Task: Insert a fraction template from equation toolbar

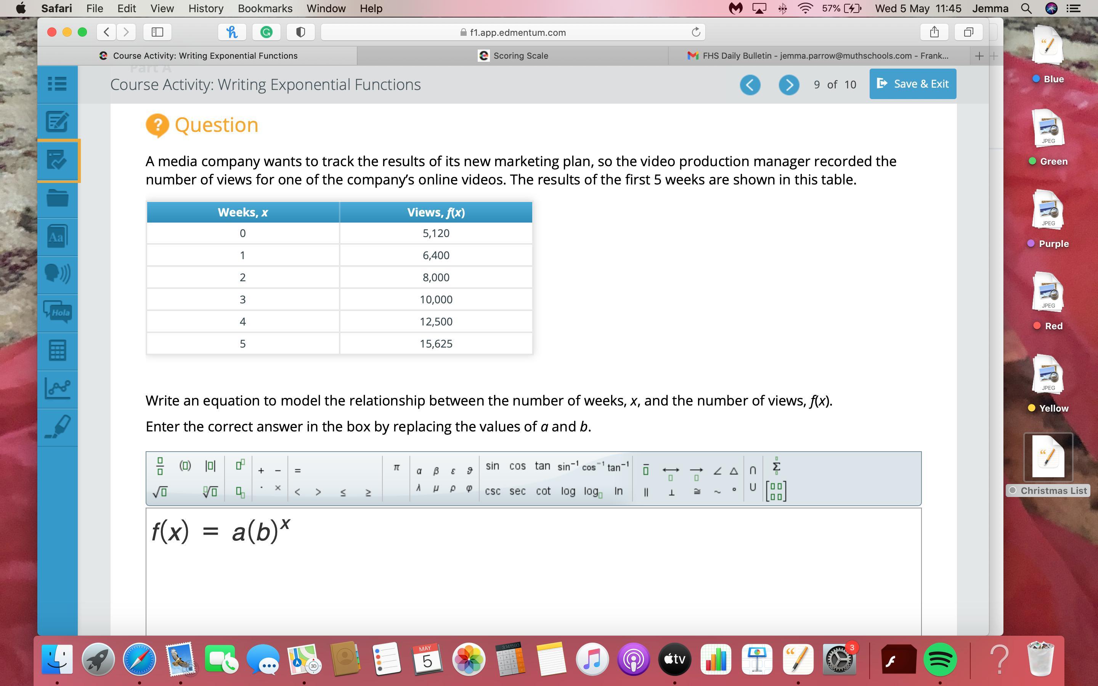Action: [x=160, y=466]
